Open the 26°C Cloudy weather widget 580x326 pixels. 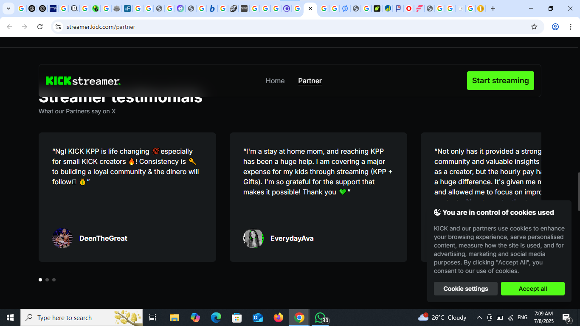pyautogui.click(x=442, y=318)
